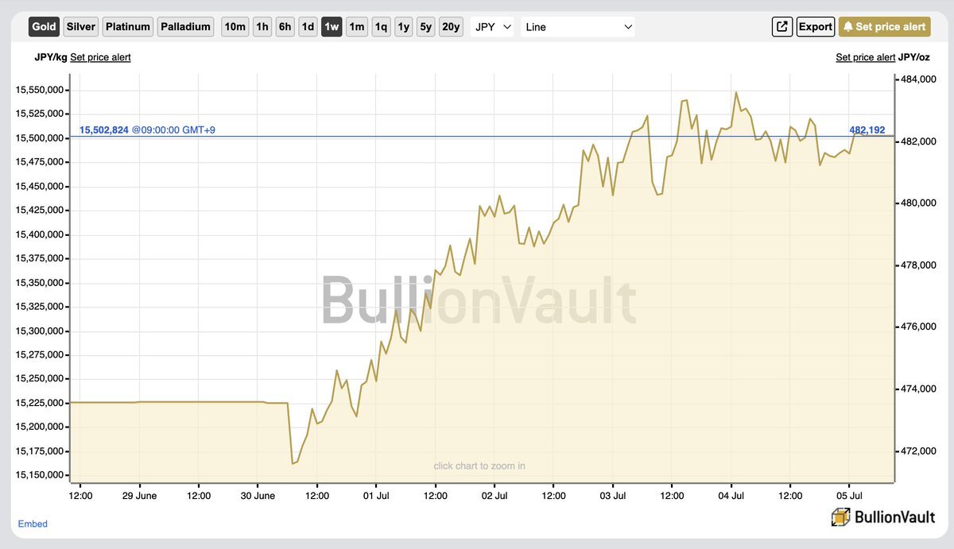
Task: Switch to the Platinum tab
Action: click(x=128, y=26)
